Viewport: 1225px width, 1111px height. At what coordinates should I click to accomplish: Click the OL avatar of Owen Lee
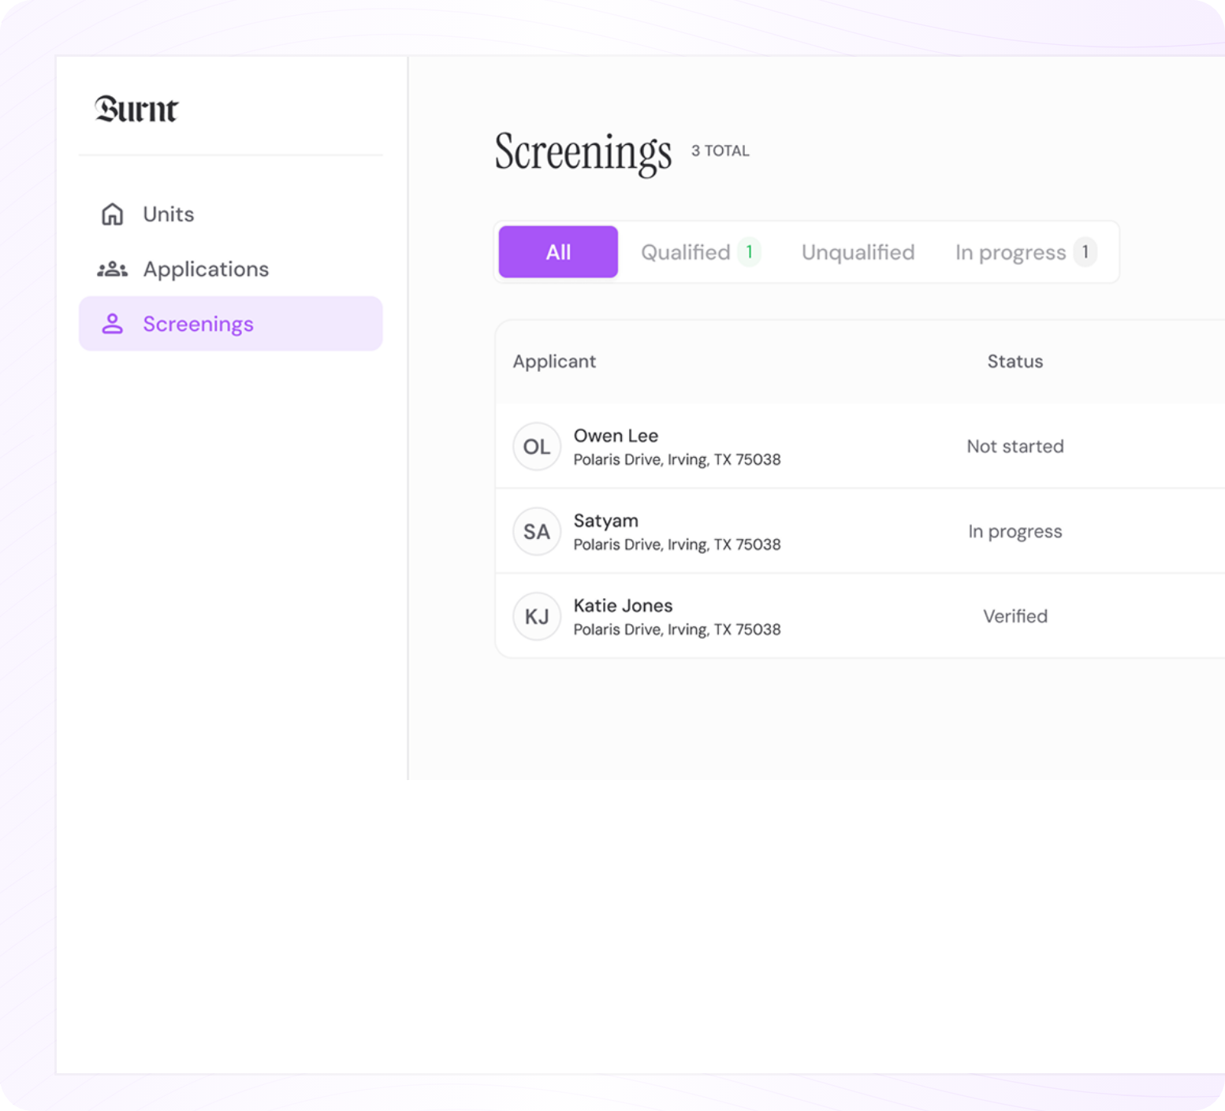tap(537, 447)
